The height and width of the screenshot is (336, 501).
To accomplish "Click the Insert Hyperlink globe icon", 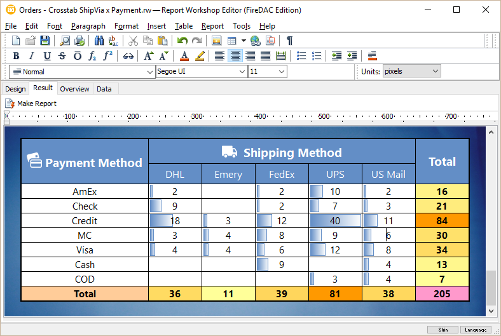I will point(256,41).
